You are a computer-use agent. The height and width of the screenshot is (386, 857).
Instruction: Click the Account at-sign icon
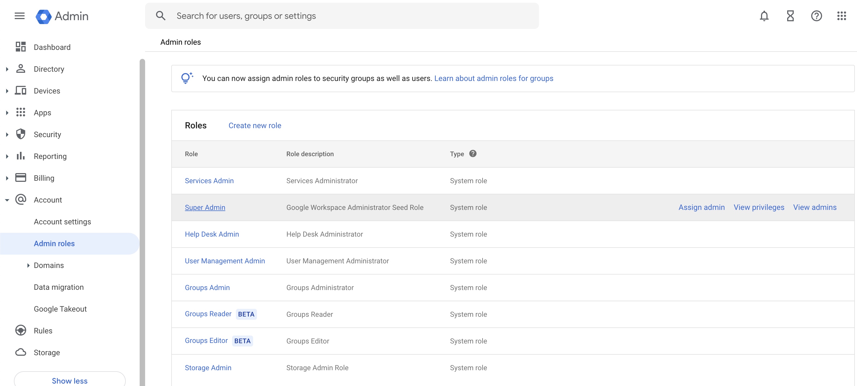(x=21, y=200)
